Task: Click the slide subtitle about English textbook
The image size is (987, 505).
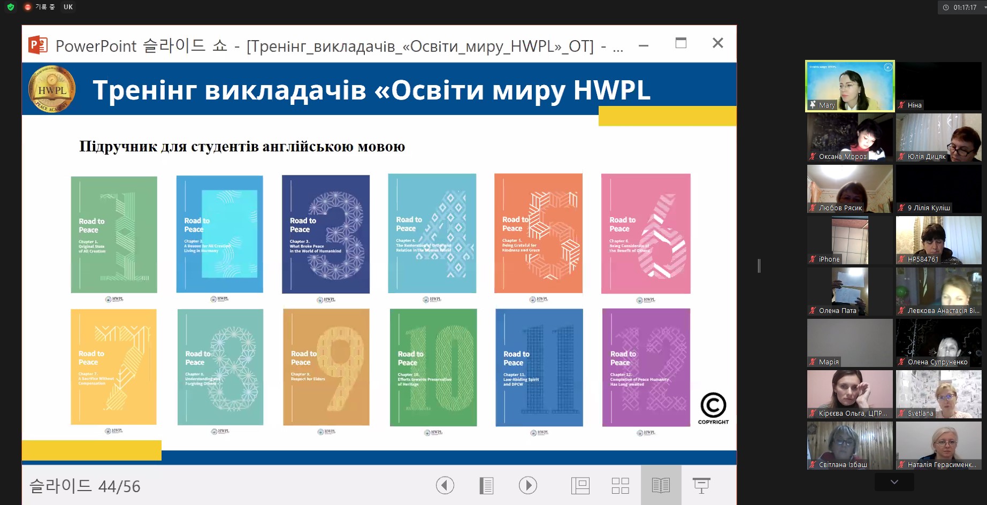Action: pyautogui.click(x=242, y=147)
